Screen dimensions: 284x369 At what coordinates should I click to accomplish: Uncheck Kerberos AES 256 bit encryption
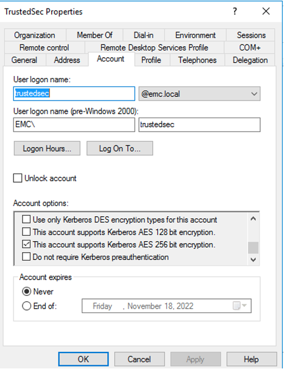[x=26, y=244]
